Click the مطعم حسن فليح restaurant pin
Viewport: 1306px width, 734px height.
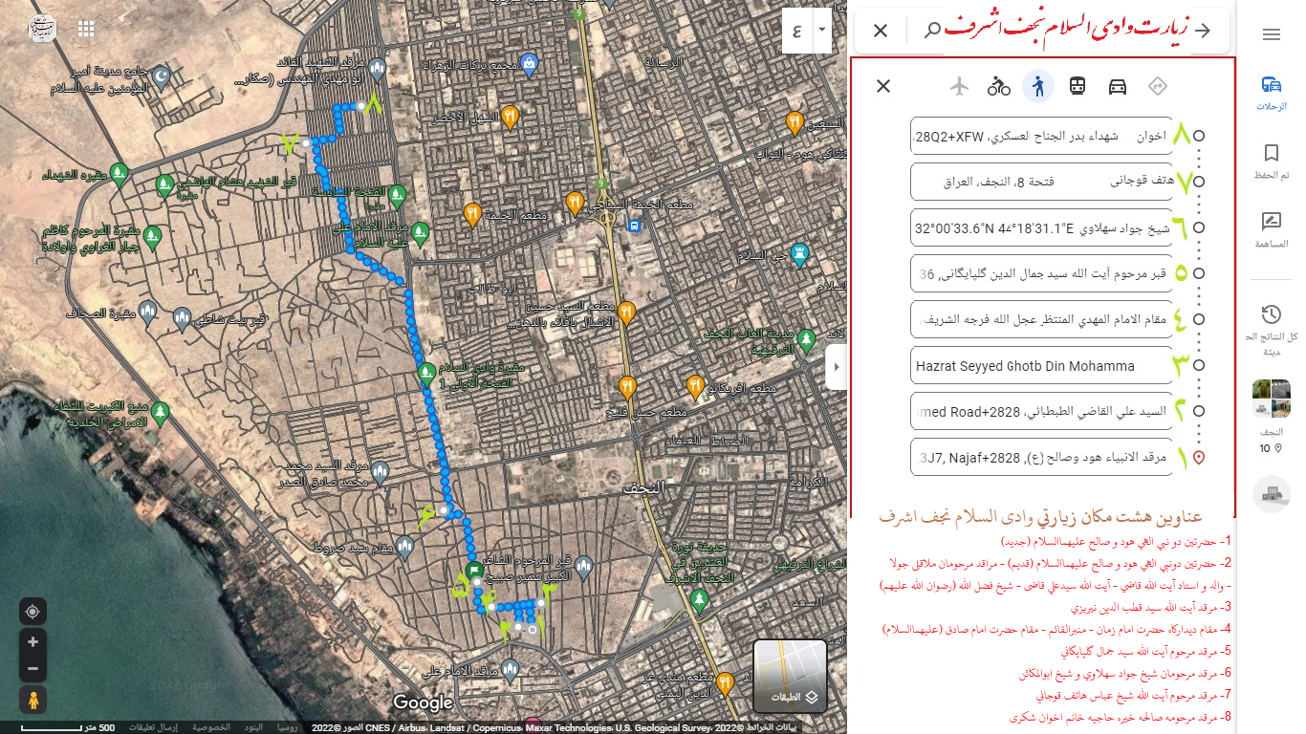pos(627,388)
